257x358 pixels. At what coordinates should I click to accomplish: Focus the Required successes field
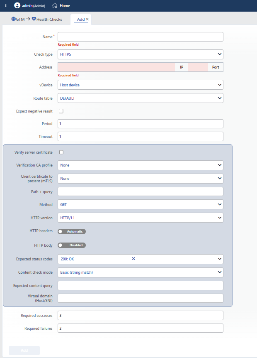pos(141,315)
